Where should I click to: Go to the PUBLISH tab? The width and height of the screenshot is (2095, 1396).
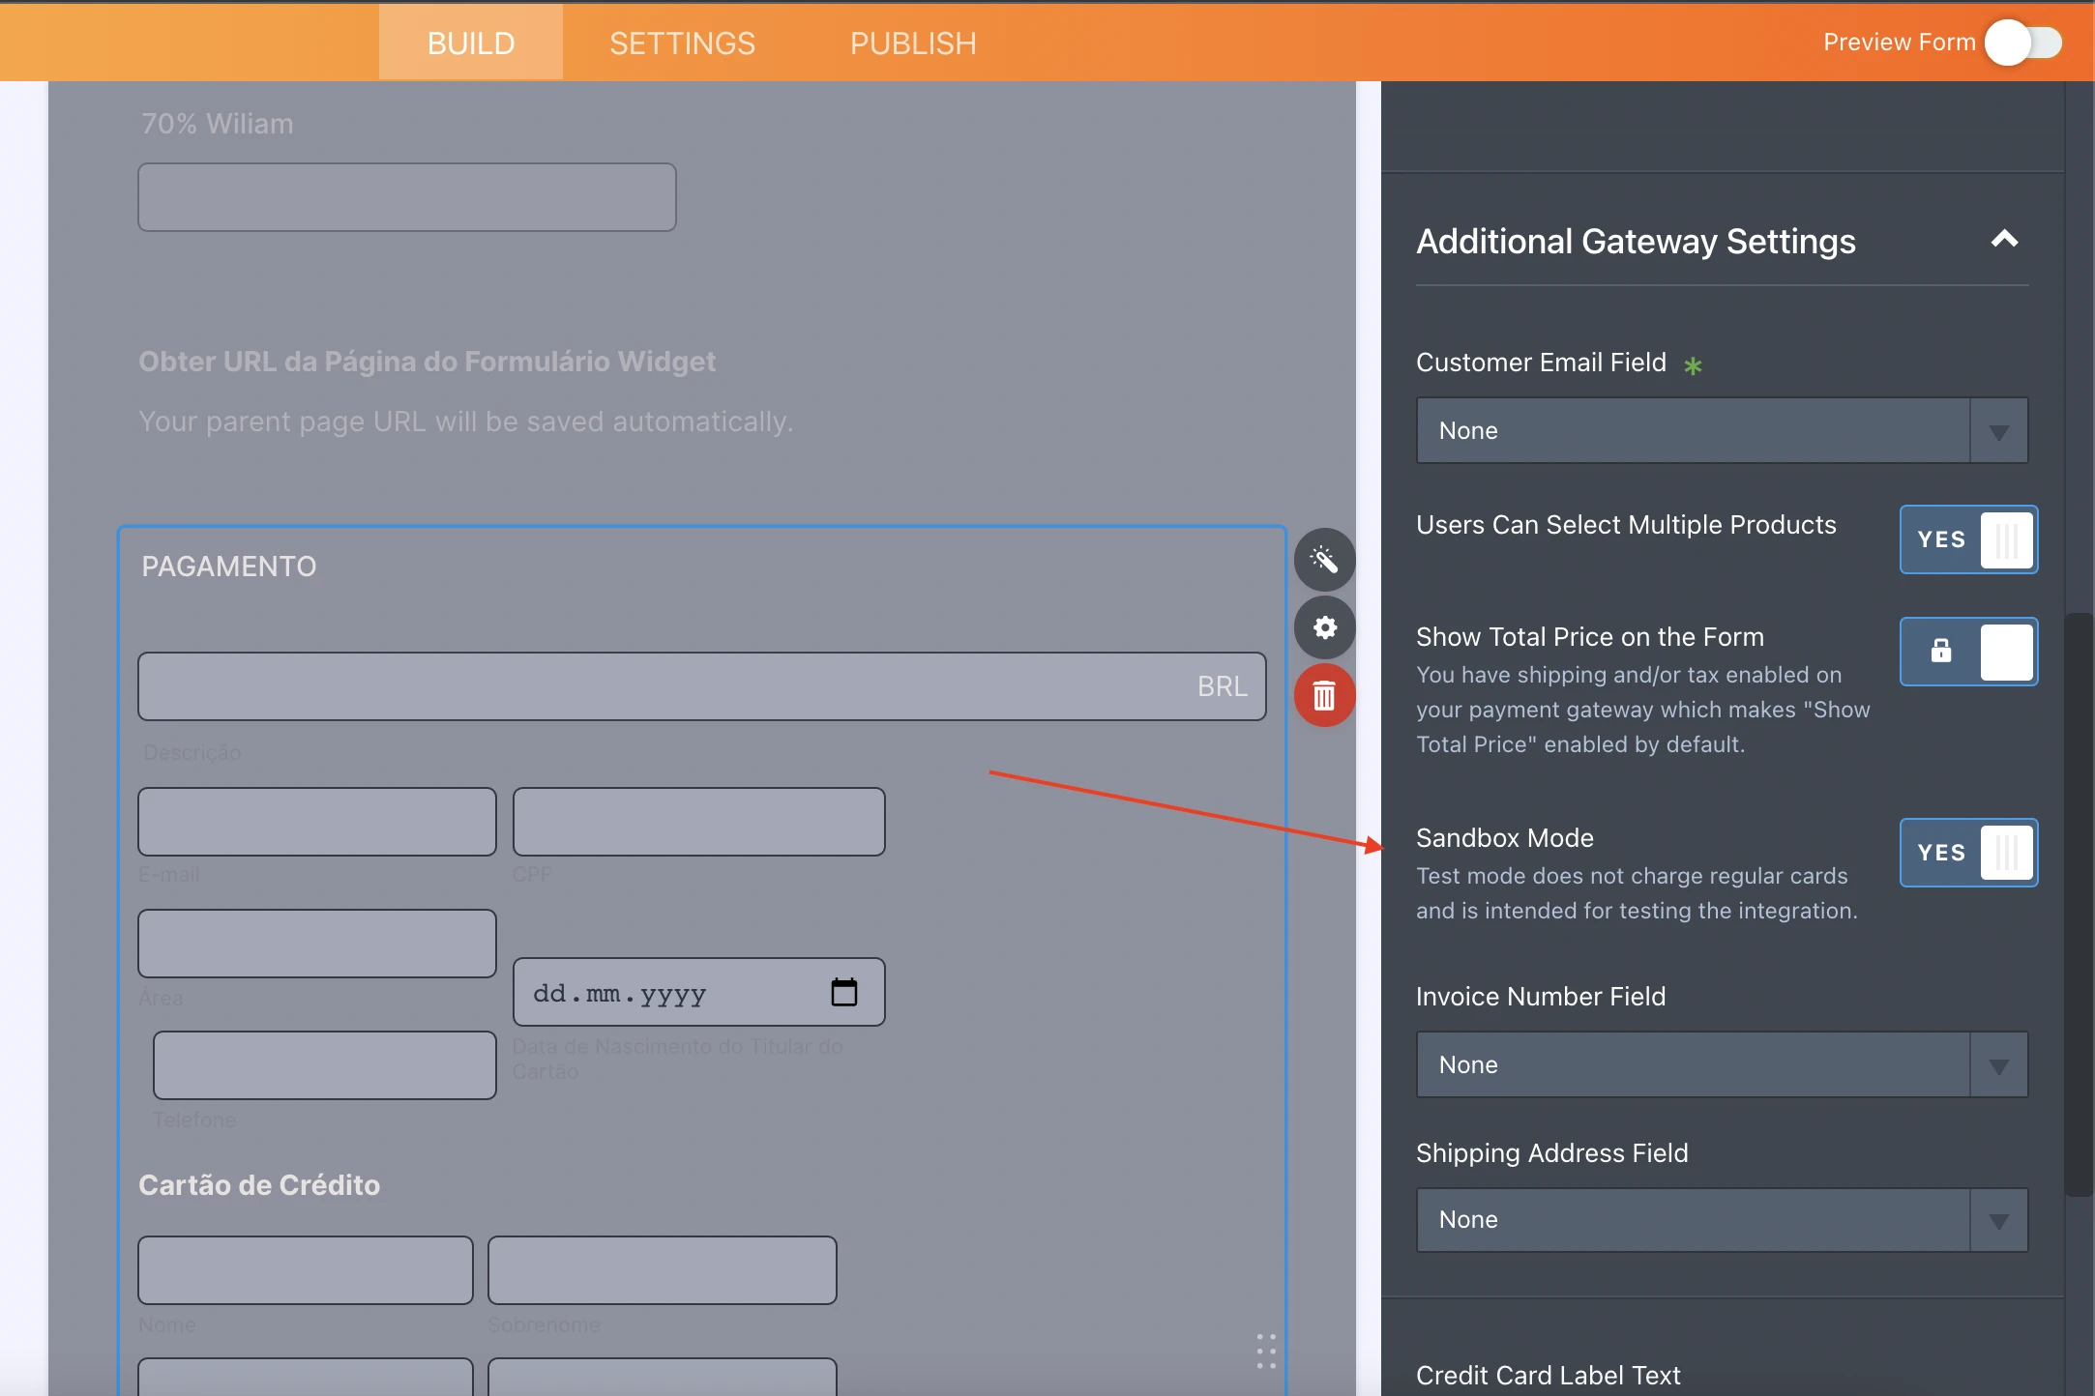coord(913,43)
